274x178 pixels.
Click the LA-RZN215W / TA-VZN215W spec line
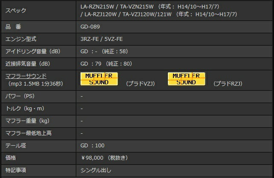point(150,7)
